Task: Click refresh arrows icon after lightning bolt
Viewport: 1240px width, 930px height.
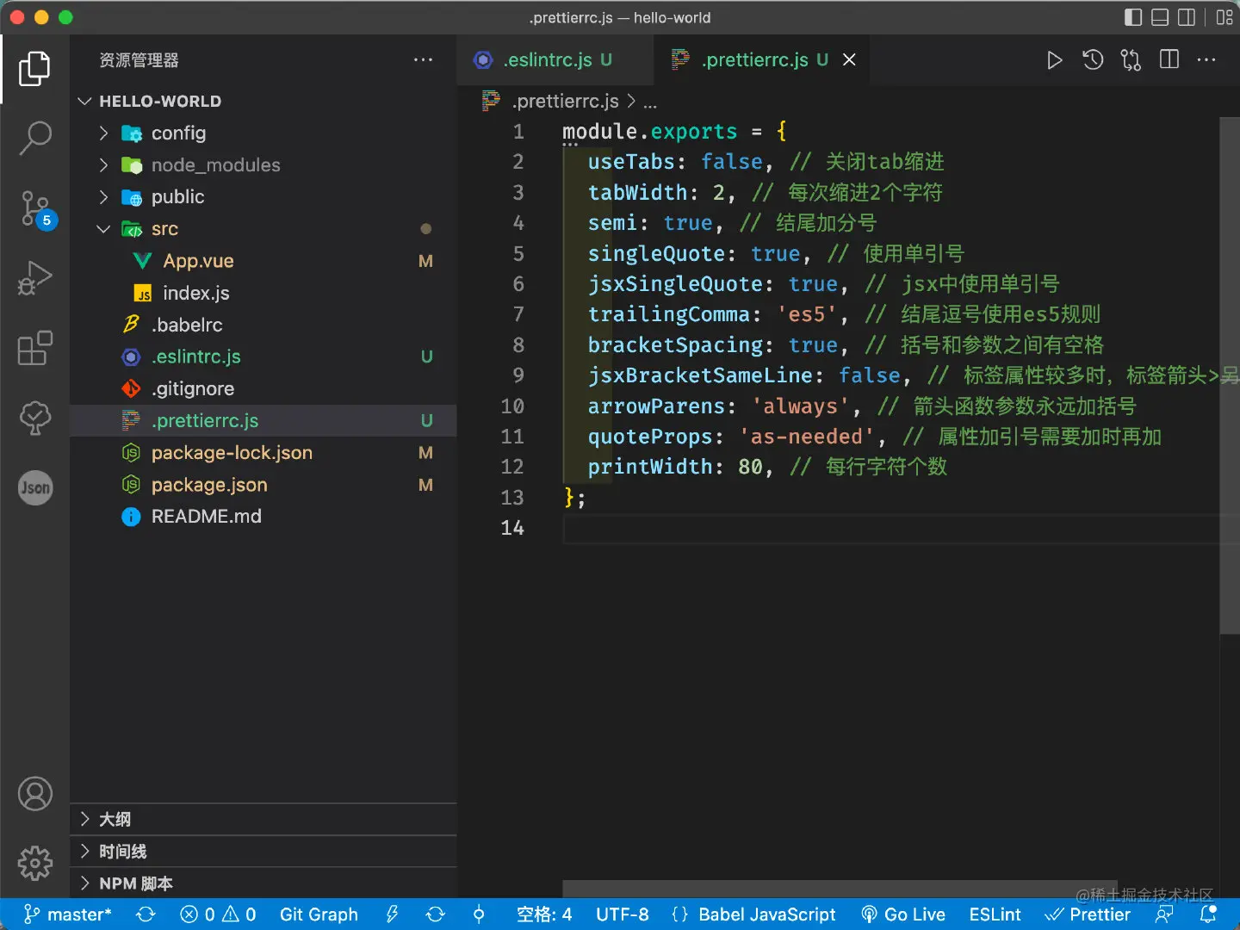Action: [436, 914]
